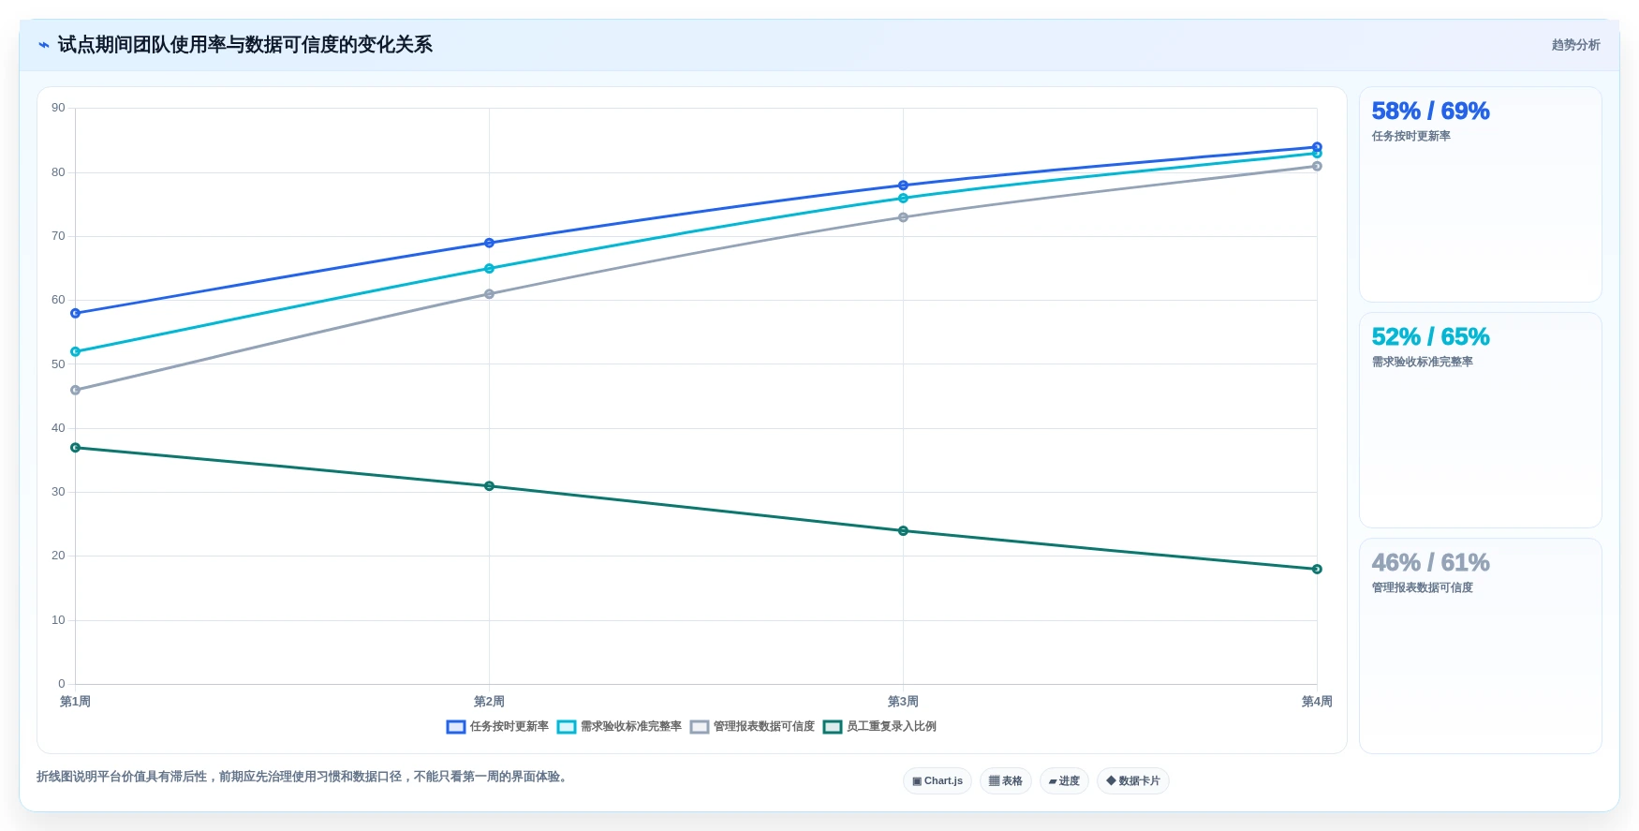This screenshot has width=1639, height=831.
Task: Open the 52% / 65% 需求验收标准完整率 card
Action: [1481, 421]
